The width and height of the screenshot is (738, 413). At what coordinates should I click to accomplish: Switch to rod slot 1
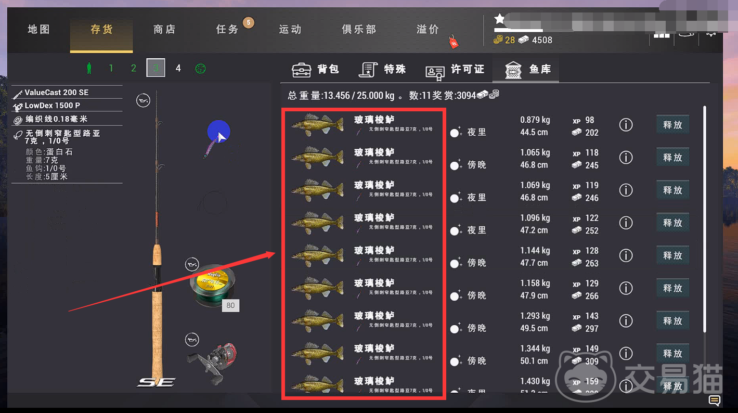[111, 68]
